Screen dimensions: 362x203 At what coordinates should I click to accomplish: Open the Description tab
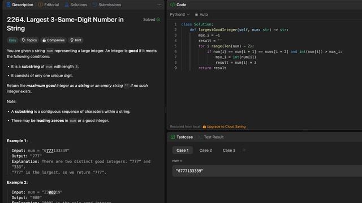click(20, 5)
